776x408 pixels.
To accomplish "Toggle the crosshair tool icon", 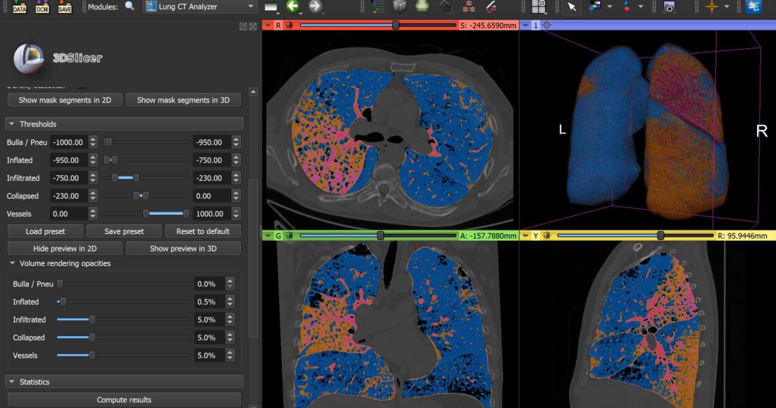I will 712,7.
